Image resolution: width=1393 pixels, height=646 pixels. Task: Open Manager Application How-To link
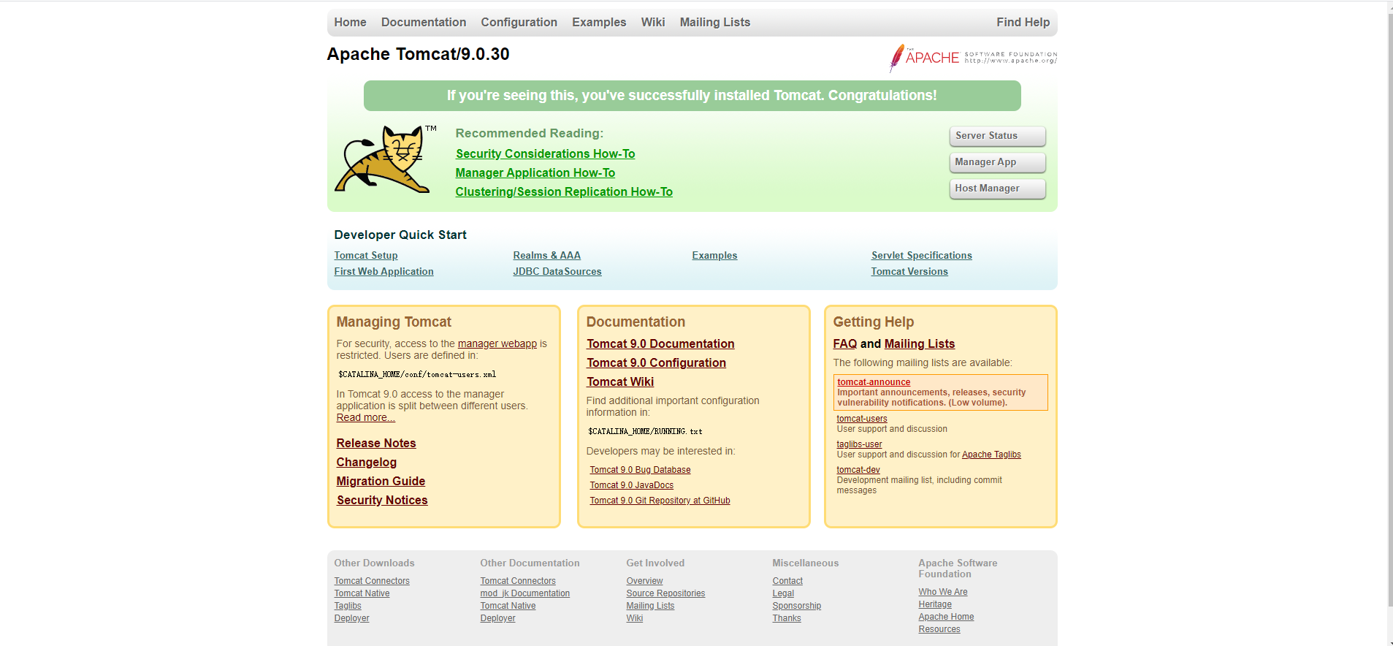pyautogui.click(x=535, y=172)
